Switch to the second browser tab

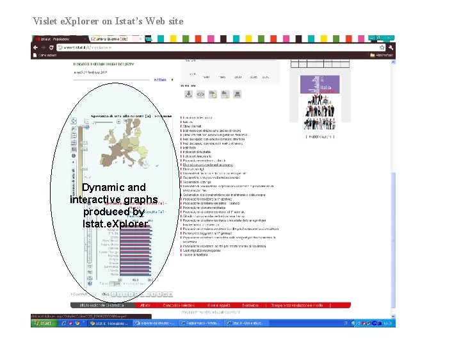click(116, 39)
